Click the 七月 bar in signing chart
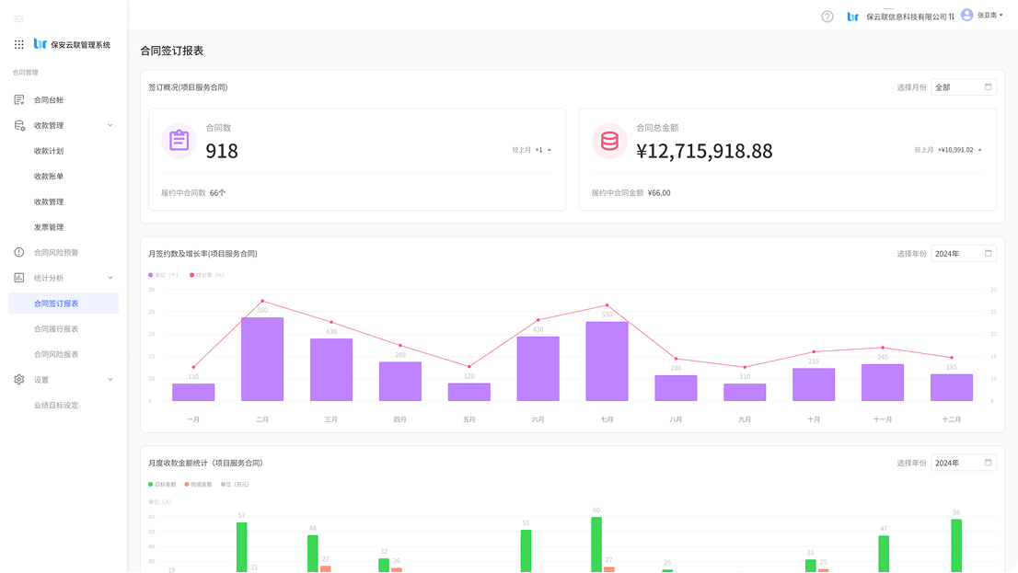The width and height of the screenshot is (1018, 573). coord(607,361)
